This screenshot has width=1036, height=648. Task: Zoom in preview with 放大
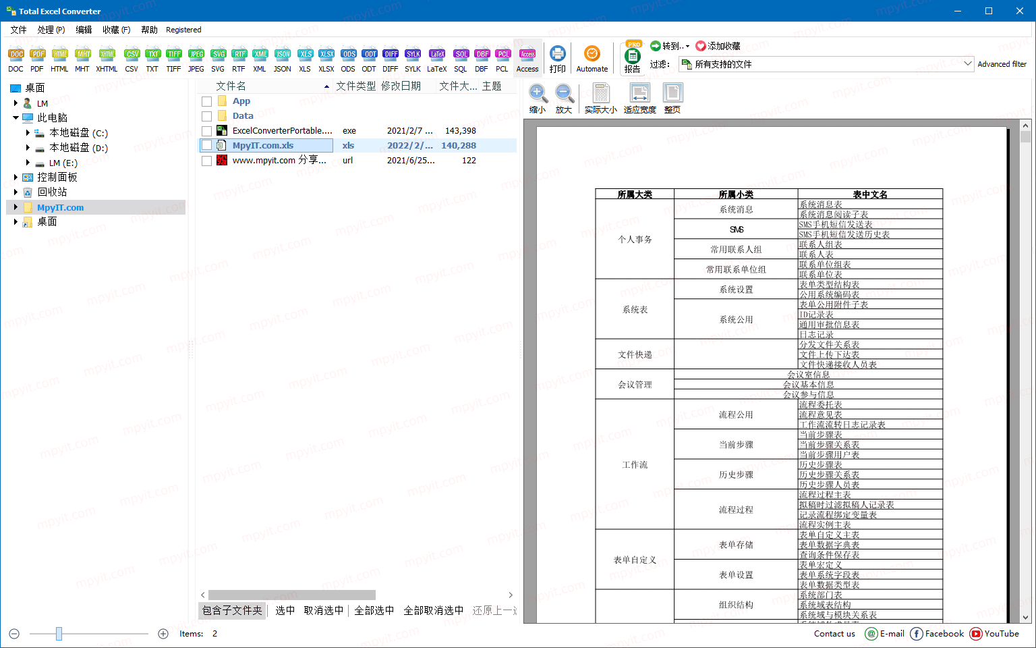(564, 99)
